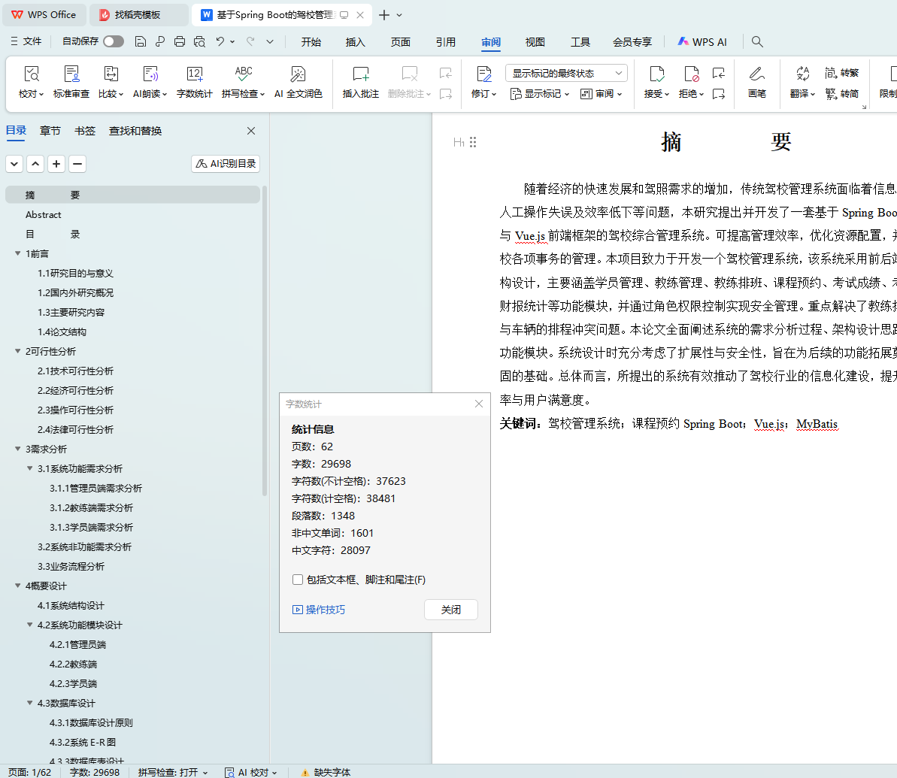897x778 pixels.
Task: Jump to 2.1技术可行性分析 in outline
Action: point(76,371)
